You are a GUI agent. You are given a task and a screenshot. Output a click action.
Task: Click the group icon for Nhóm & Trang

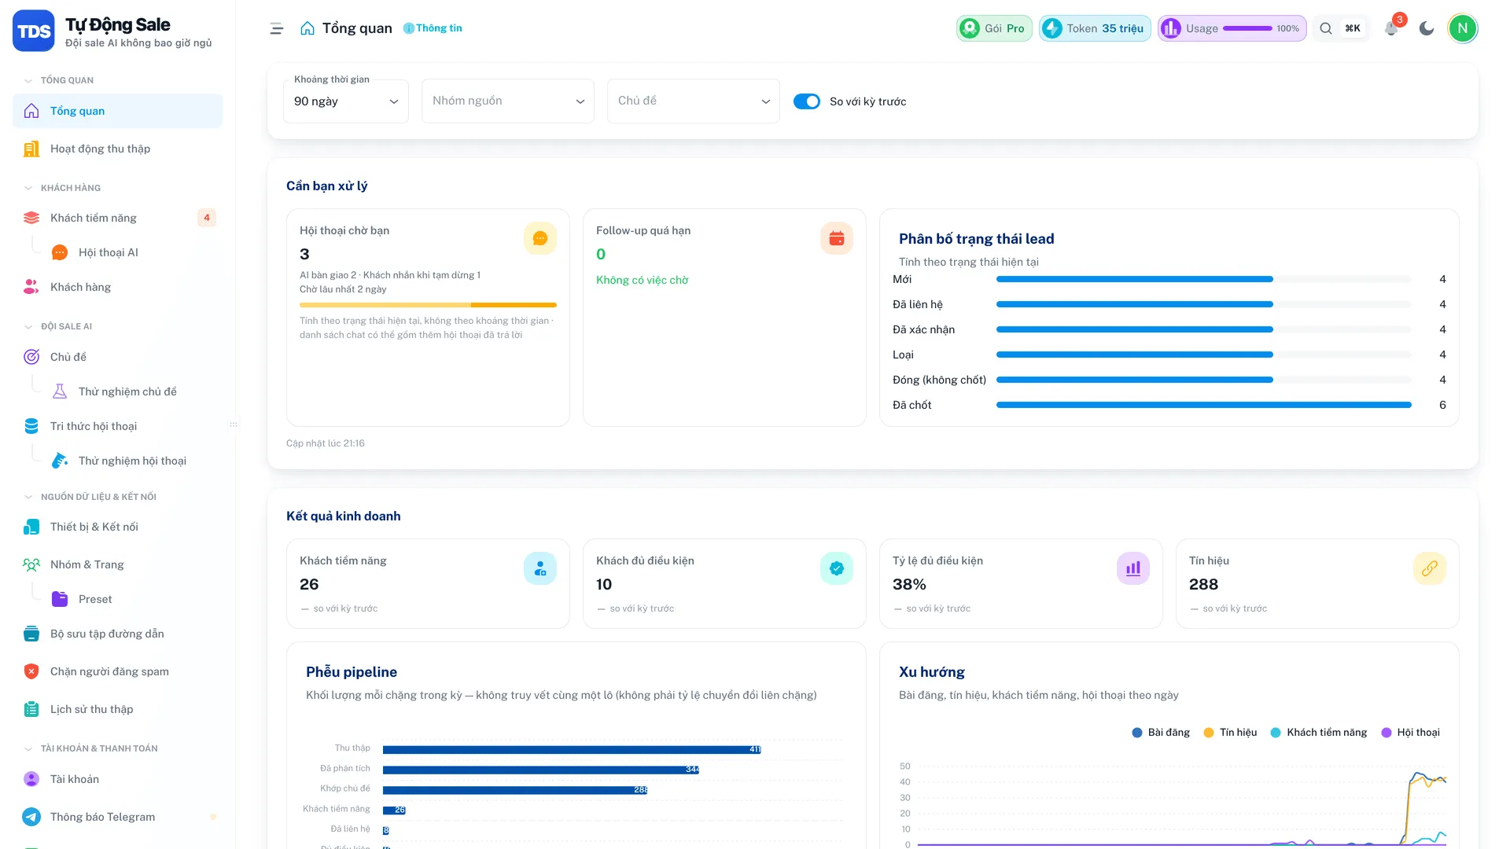click(31, 564)
